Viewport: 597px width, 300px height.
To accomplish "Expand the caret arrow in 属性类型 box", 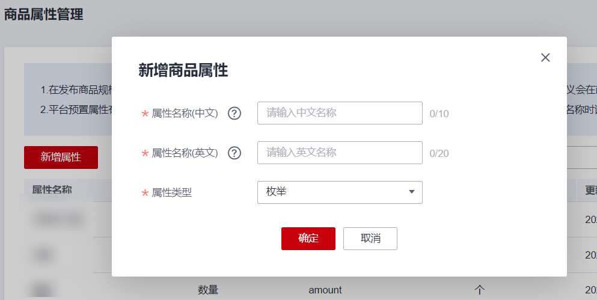I will pyautogui.click(x=412, y=192).
